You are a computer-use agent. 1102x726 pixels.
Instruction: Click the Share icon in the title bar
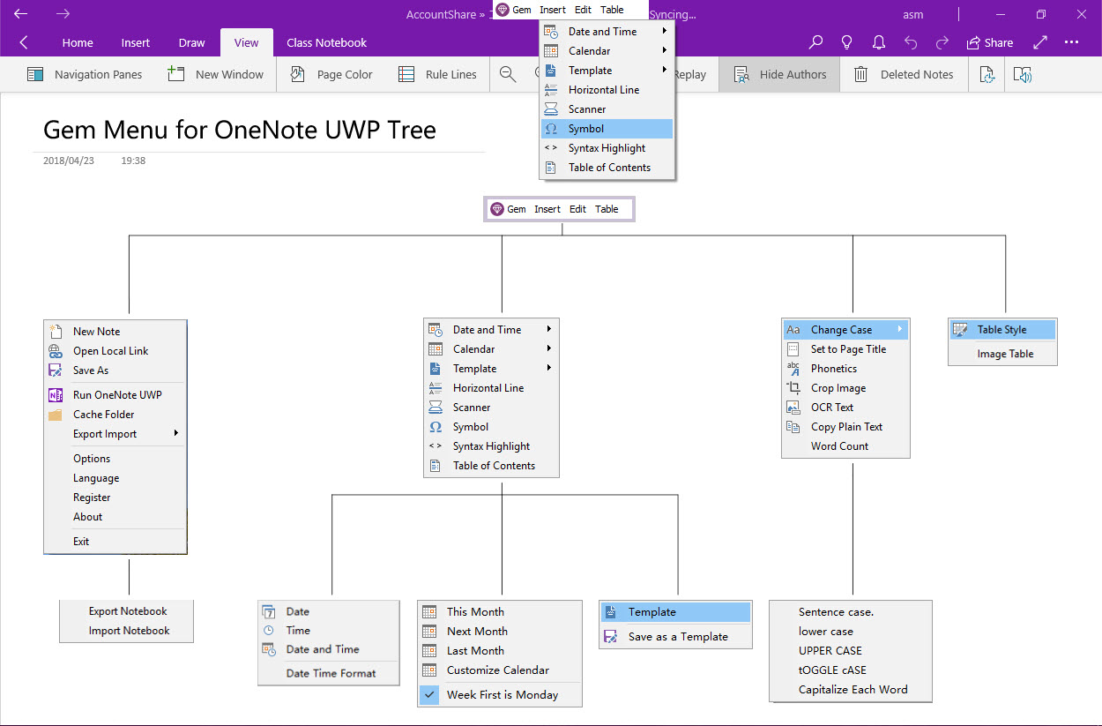(x=989, y=42)
